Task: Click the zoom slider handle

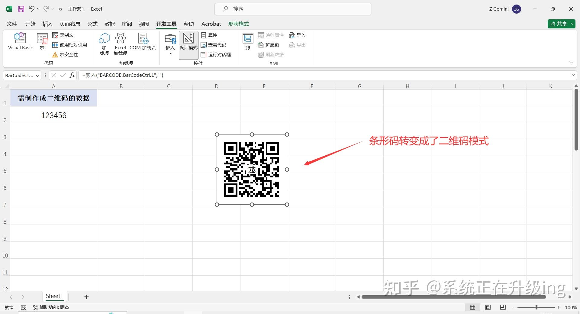Action: [536, 307]
